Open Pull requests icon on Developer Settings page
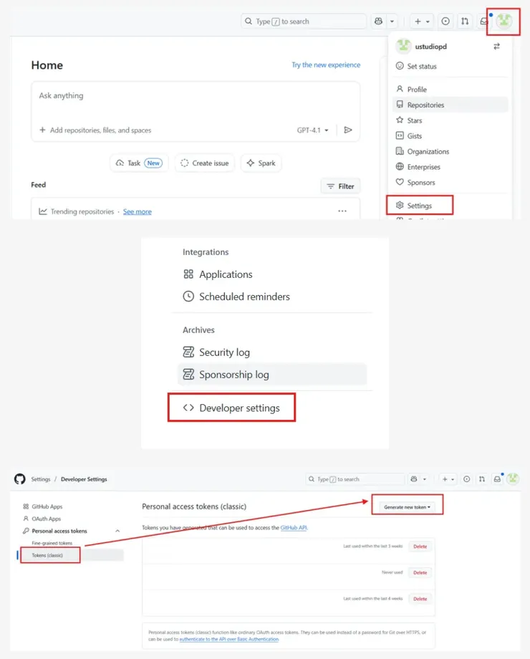This screenshot has width=530, height=659. (482, 479)
